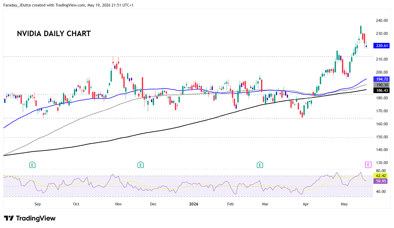Select the Feb label on the time axis

coord(230,204)
